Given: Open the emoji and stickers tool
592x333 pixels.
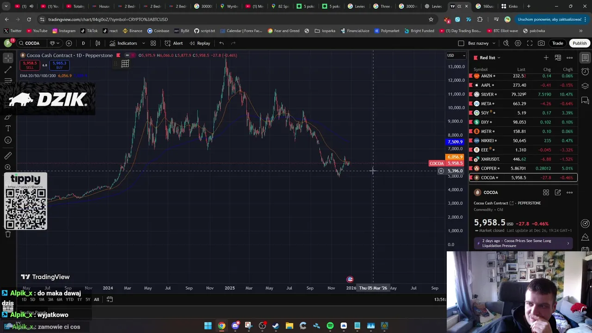Looking at the screenshot, I should click(8, 140).
